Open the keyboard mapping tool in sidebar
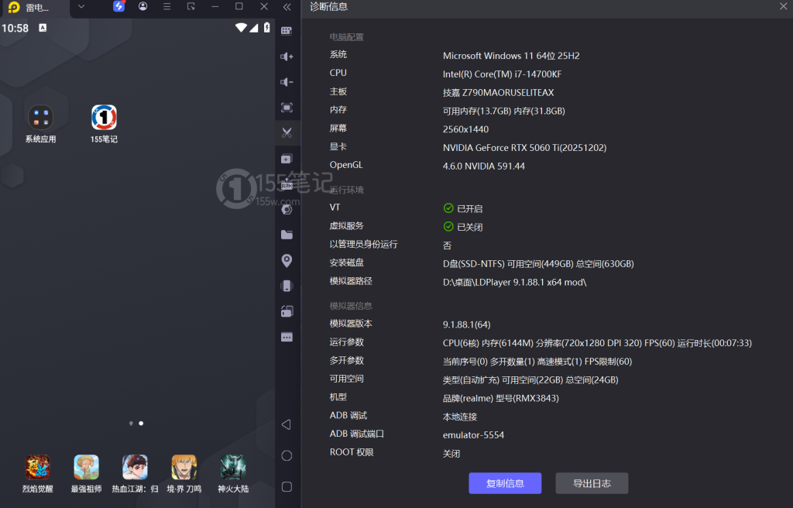793x508 pixels. 287,31
